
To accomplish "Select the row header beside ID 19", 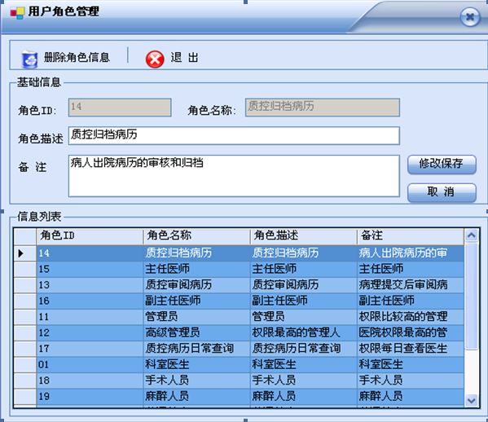I will [25, 397].
